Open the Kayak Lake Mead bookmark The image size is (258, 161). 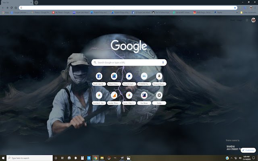click(81, 12)
